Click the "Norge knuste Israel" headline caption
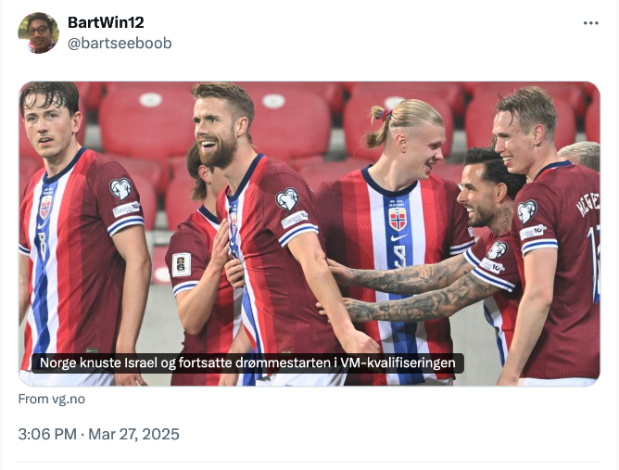619x470 pixels. click(247, 362)
